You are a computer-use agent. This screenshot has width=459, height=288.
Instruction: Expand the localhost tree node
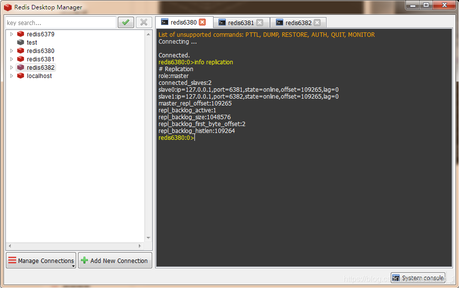click(11, 76)
